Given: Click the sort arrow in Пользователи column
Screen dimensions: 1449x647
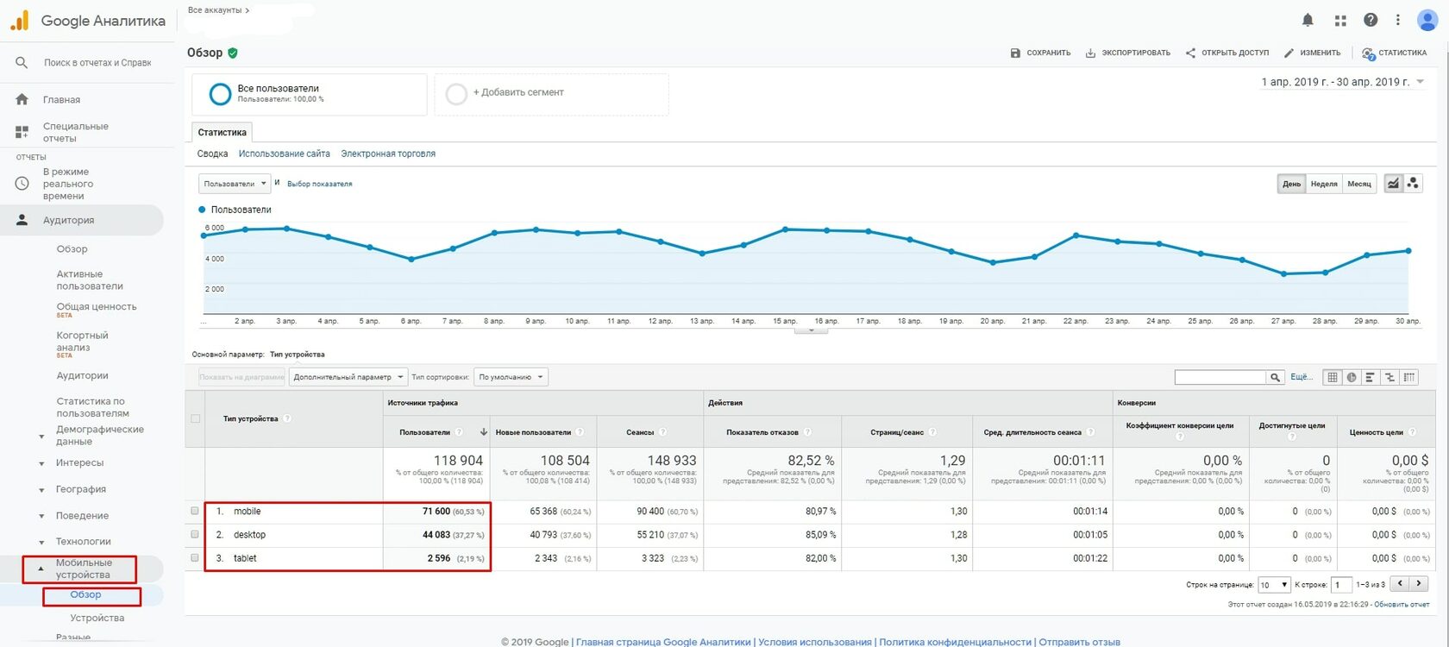Looking at the screenshot, I should point(484,432).
